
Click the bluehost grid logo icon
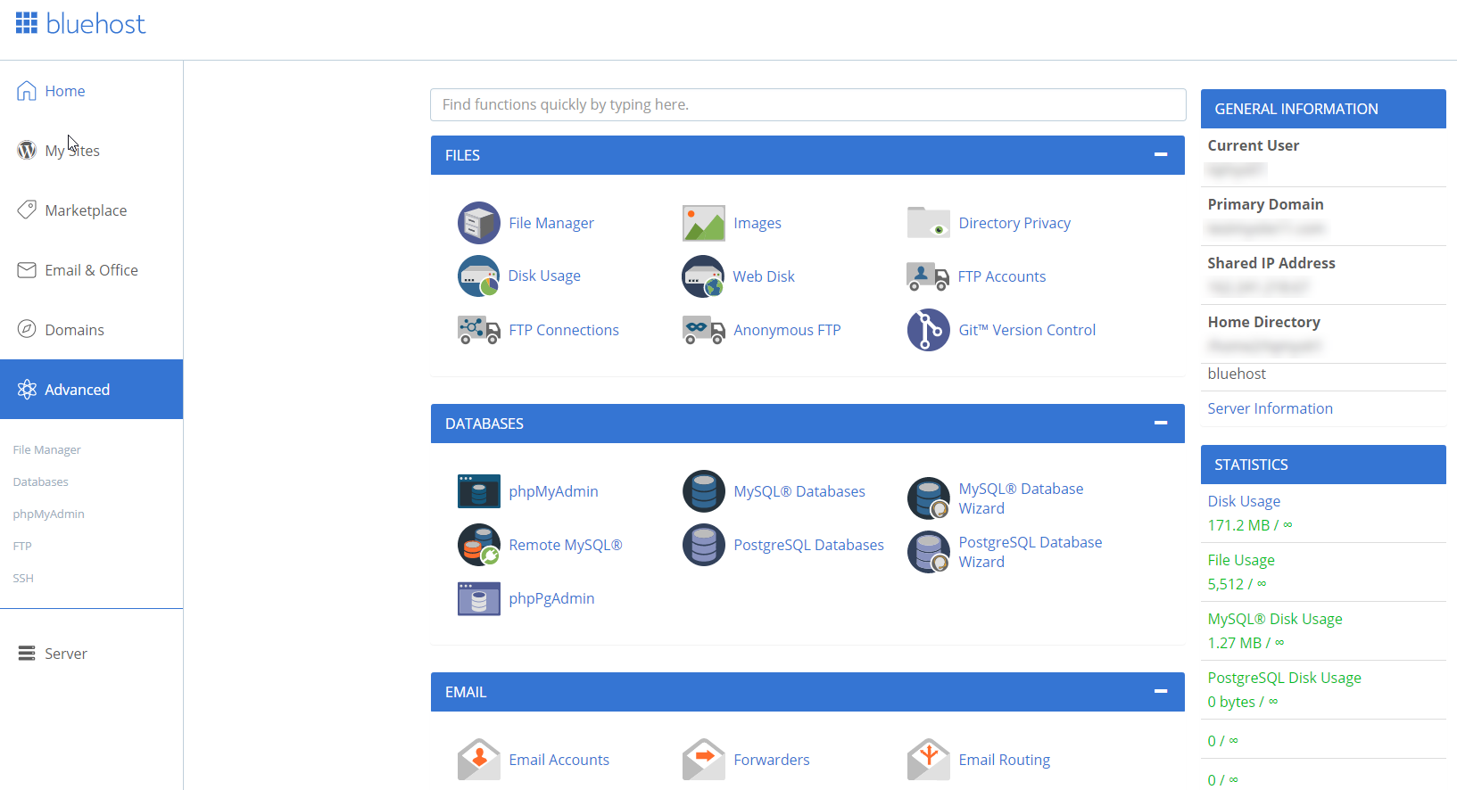pos(27,23)
